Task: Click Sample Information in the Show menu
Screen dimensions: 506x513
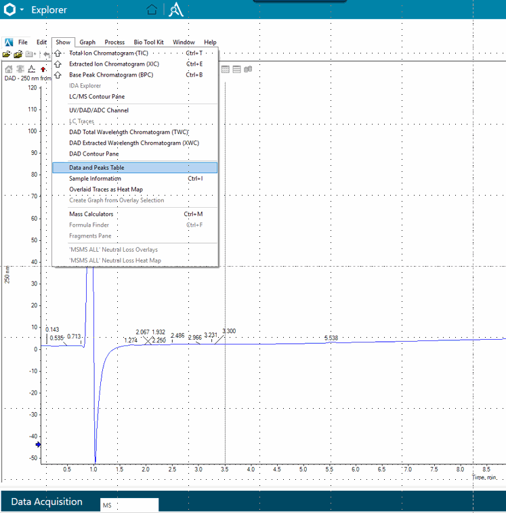Action: [x=95, y=179]
